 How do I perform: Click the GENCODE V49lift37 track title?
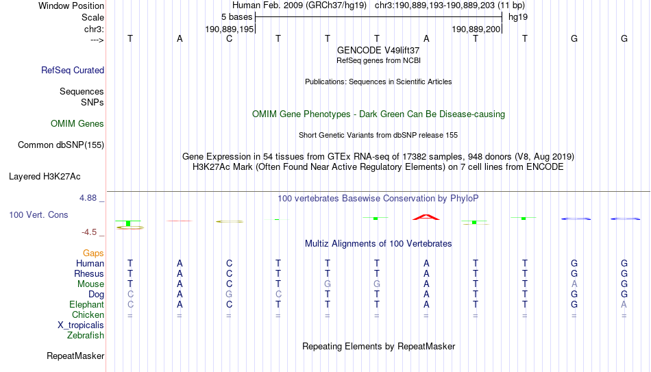click(x=378, y=50)
